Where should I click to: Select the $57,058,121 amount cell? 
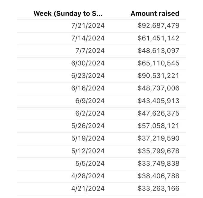click(159, 126)
